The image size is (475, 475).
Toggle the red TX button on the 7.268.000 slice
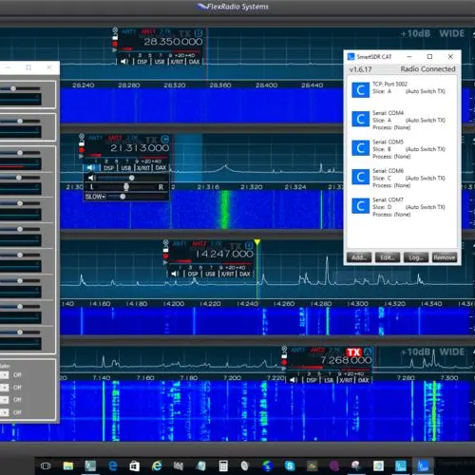[x=353, y=352]
